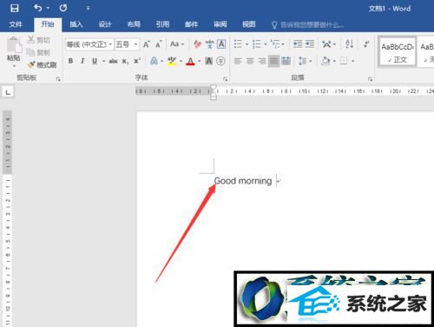Viewport: 434px width, 327px height.
Task: Apply red font color
Action: 190,61
